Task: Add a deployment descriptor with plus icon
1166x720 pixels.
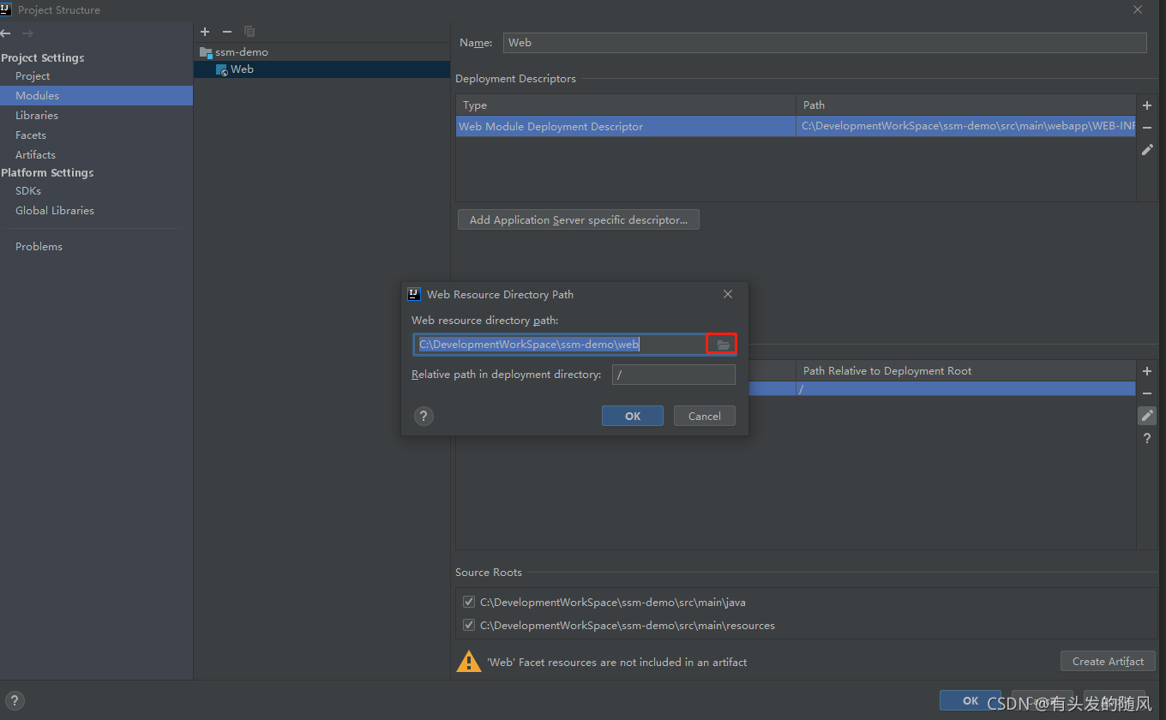Action: tap(1147, 105)
